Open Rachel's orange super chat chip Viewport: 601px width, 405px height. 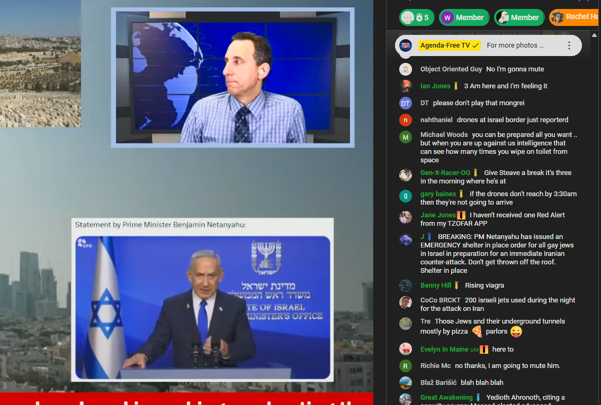pos(574,17)
